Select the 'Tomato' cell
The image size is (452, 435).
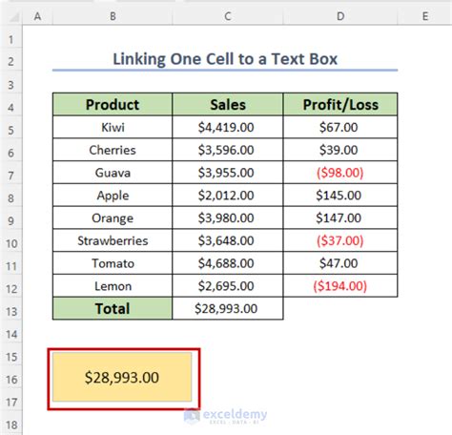pyautogui.click(x=113, y=263)
